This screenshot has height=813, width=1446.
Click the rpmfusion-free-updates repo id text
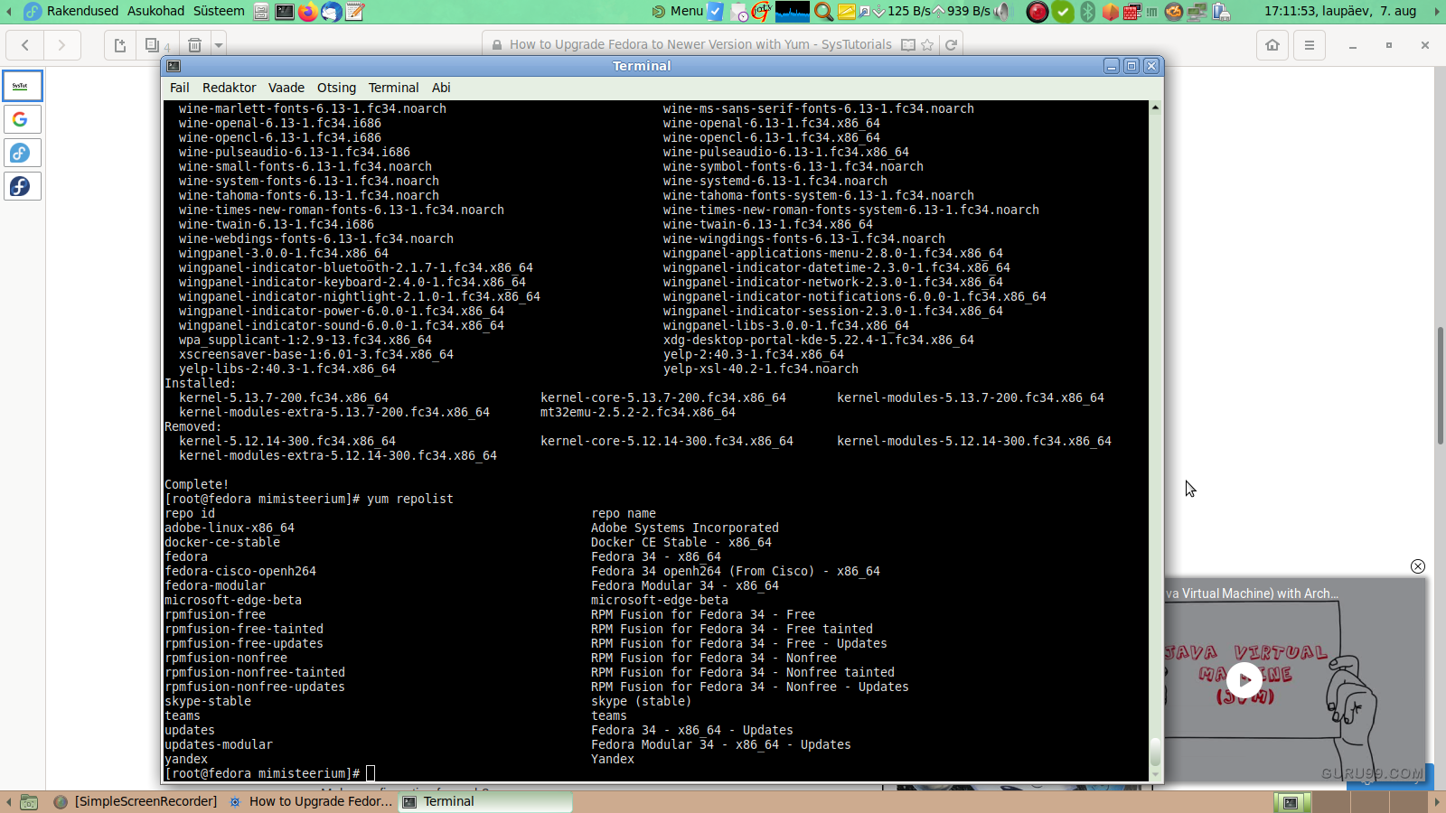coord(244,643)
